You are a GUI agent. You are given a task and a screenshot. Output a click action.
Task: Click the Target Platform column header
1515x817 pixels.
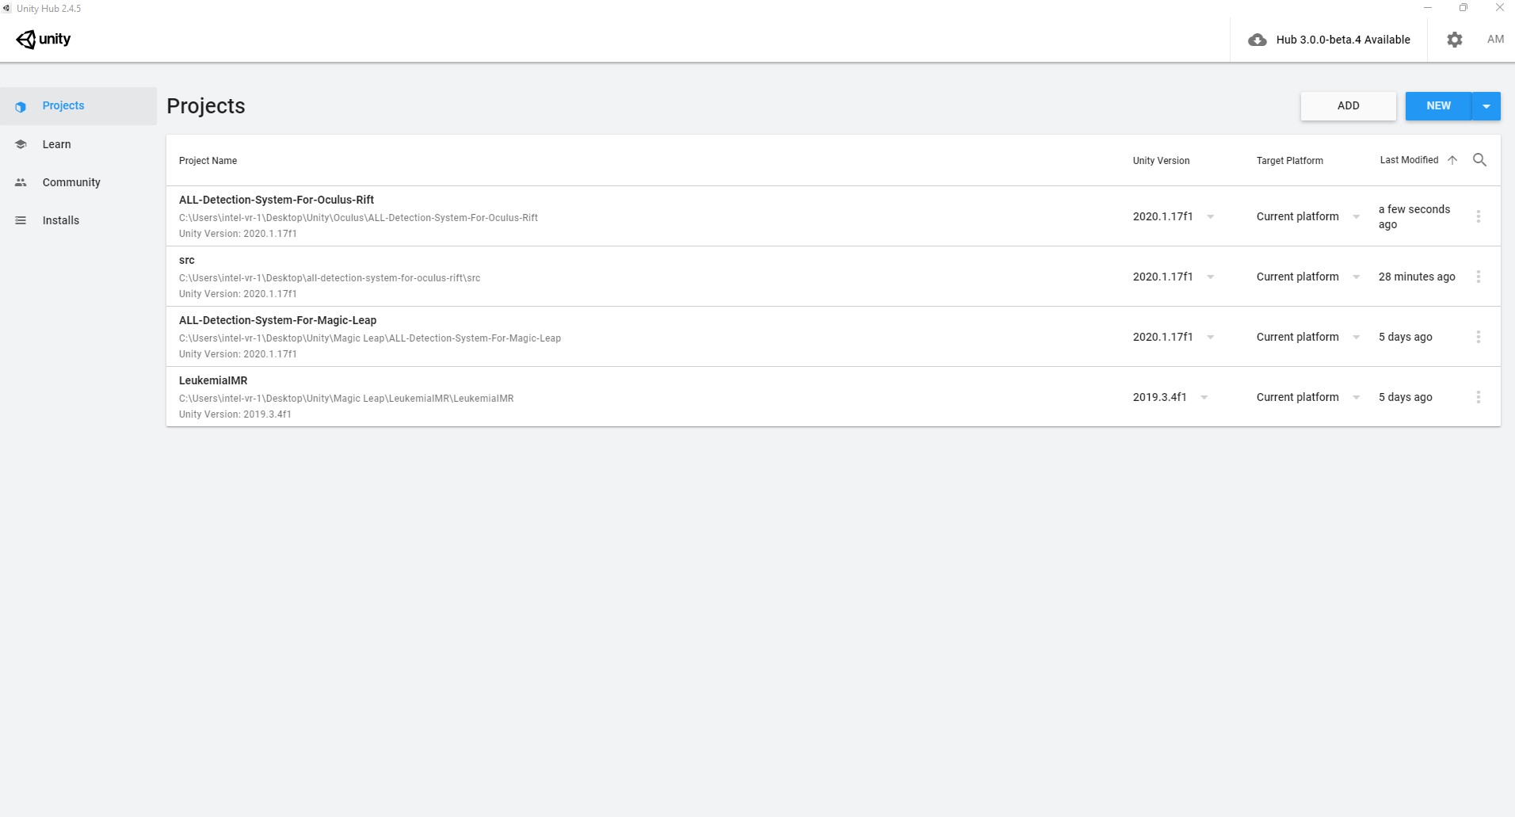pos(1289,161)
